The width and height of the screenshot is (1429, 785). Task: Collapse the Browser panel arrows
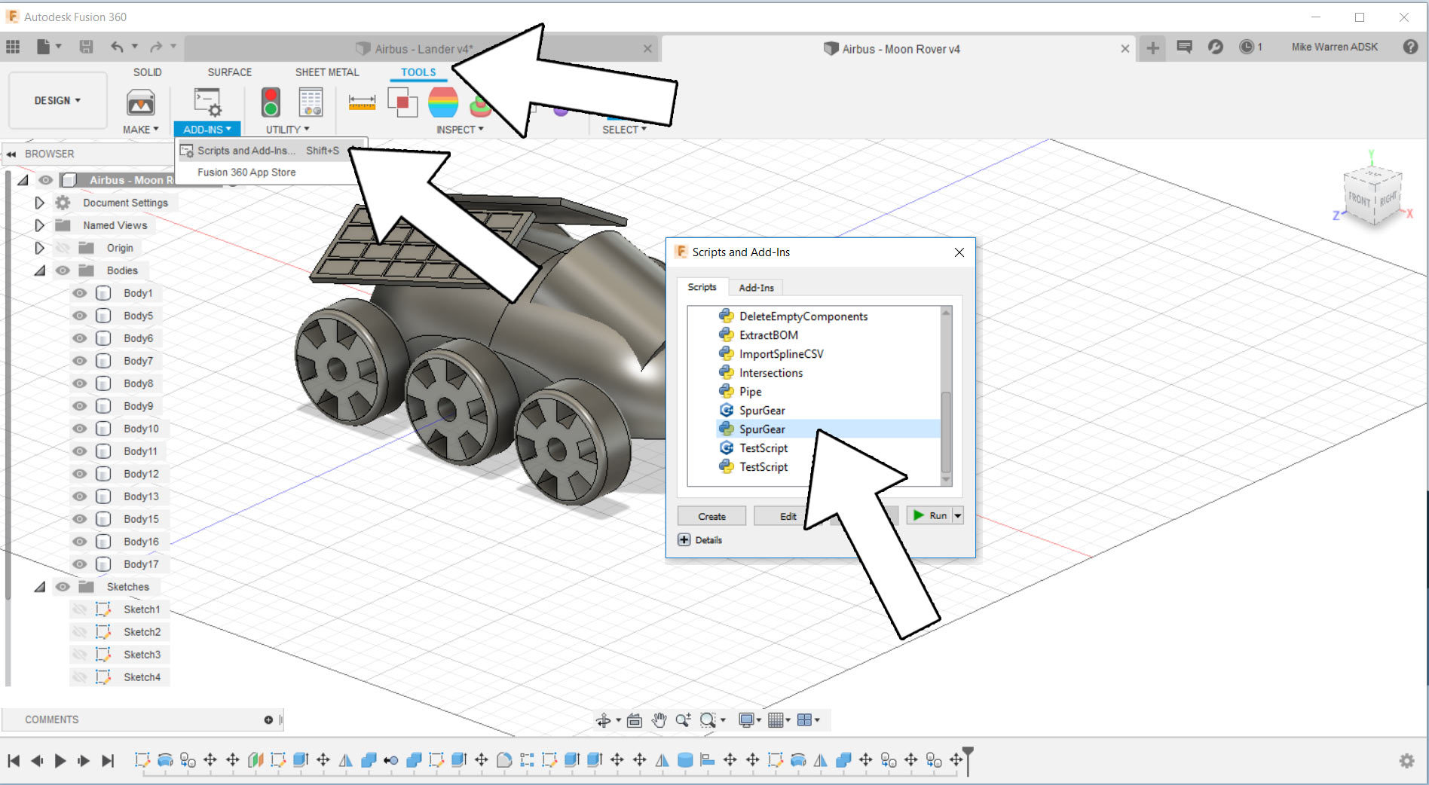click(x=11, y=154)
